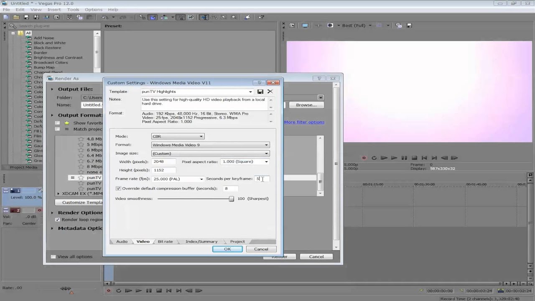This screenshot has width=535, height=301.
Task: Switch to the Audio tab
Action: pos(122,242)
